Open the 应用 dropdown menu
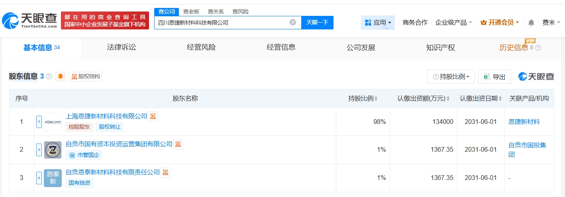 click(x=378, y=23)
